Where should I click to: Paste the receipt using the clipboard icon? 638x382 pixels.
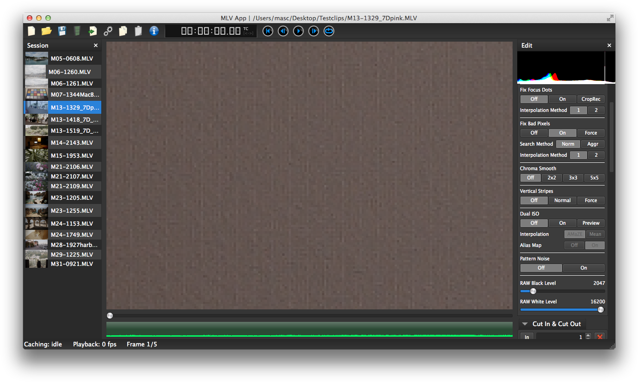[x=138, y=31]
